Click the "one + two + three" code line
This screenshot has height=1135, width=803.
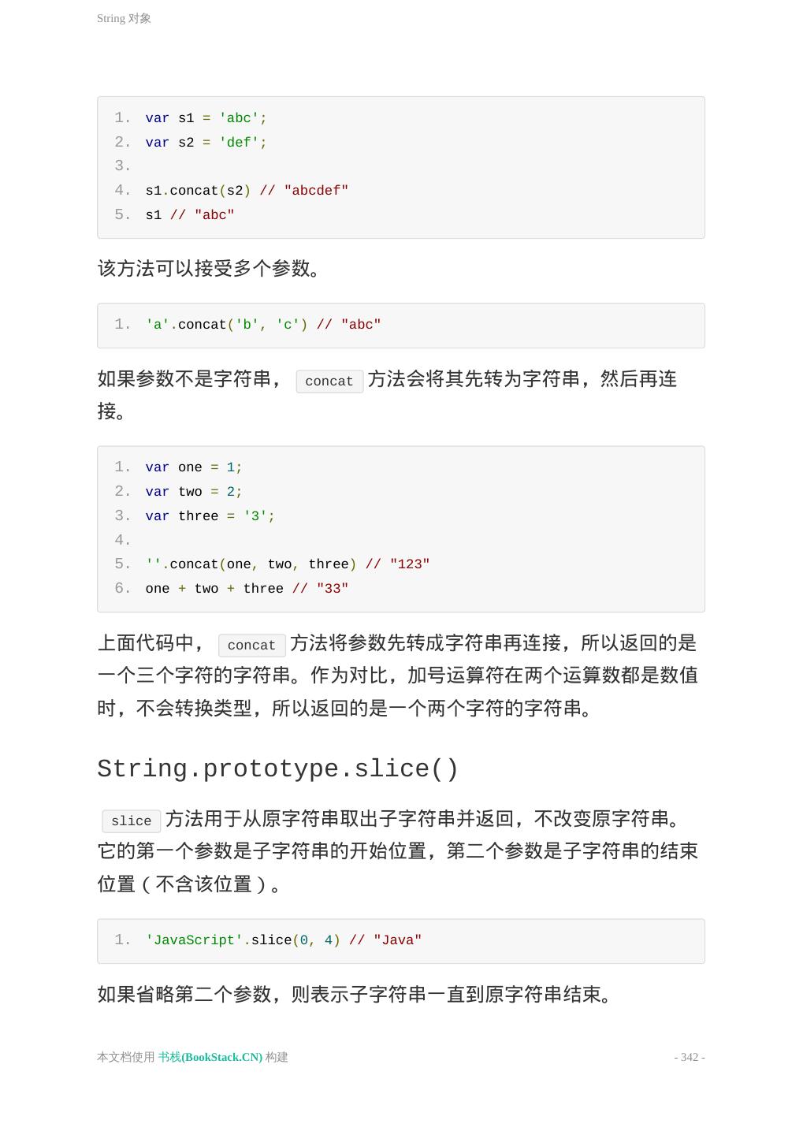(x=246, y=589)
